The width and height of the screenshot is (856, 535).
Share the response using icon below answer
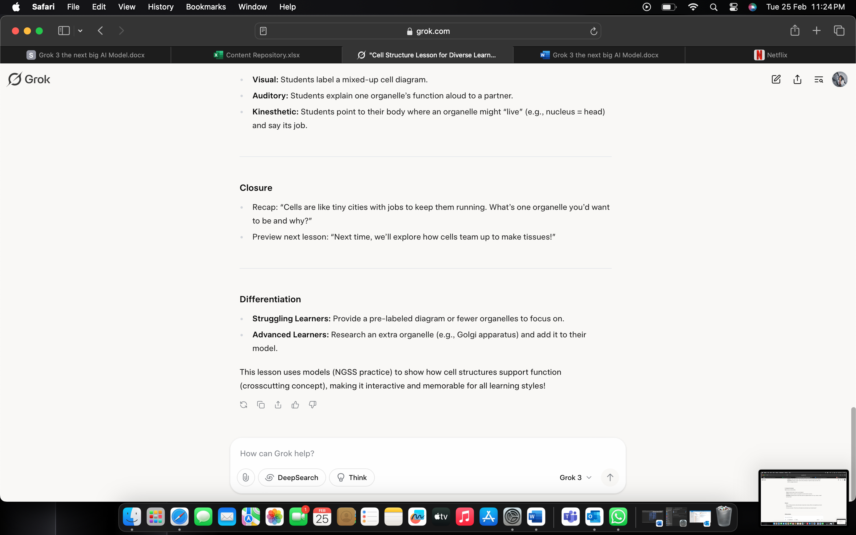278,405
